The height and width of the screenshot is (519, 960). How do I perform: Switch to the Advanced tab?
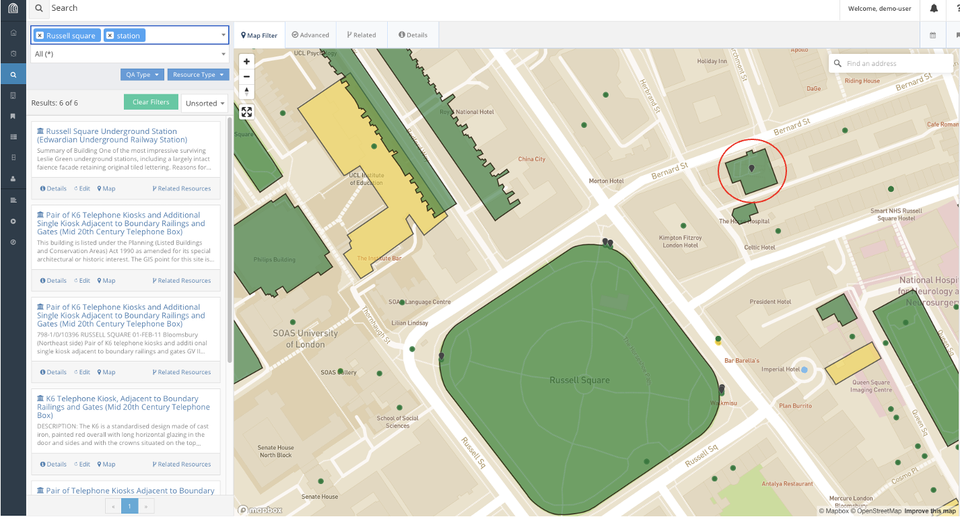(310, 34)
